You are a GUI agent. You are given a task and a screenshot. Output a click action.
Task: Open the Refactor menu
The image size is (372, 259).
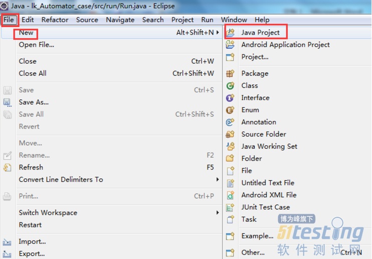pyautogui.click(x=55, y=20)
